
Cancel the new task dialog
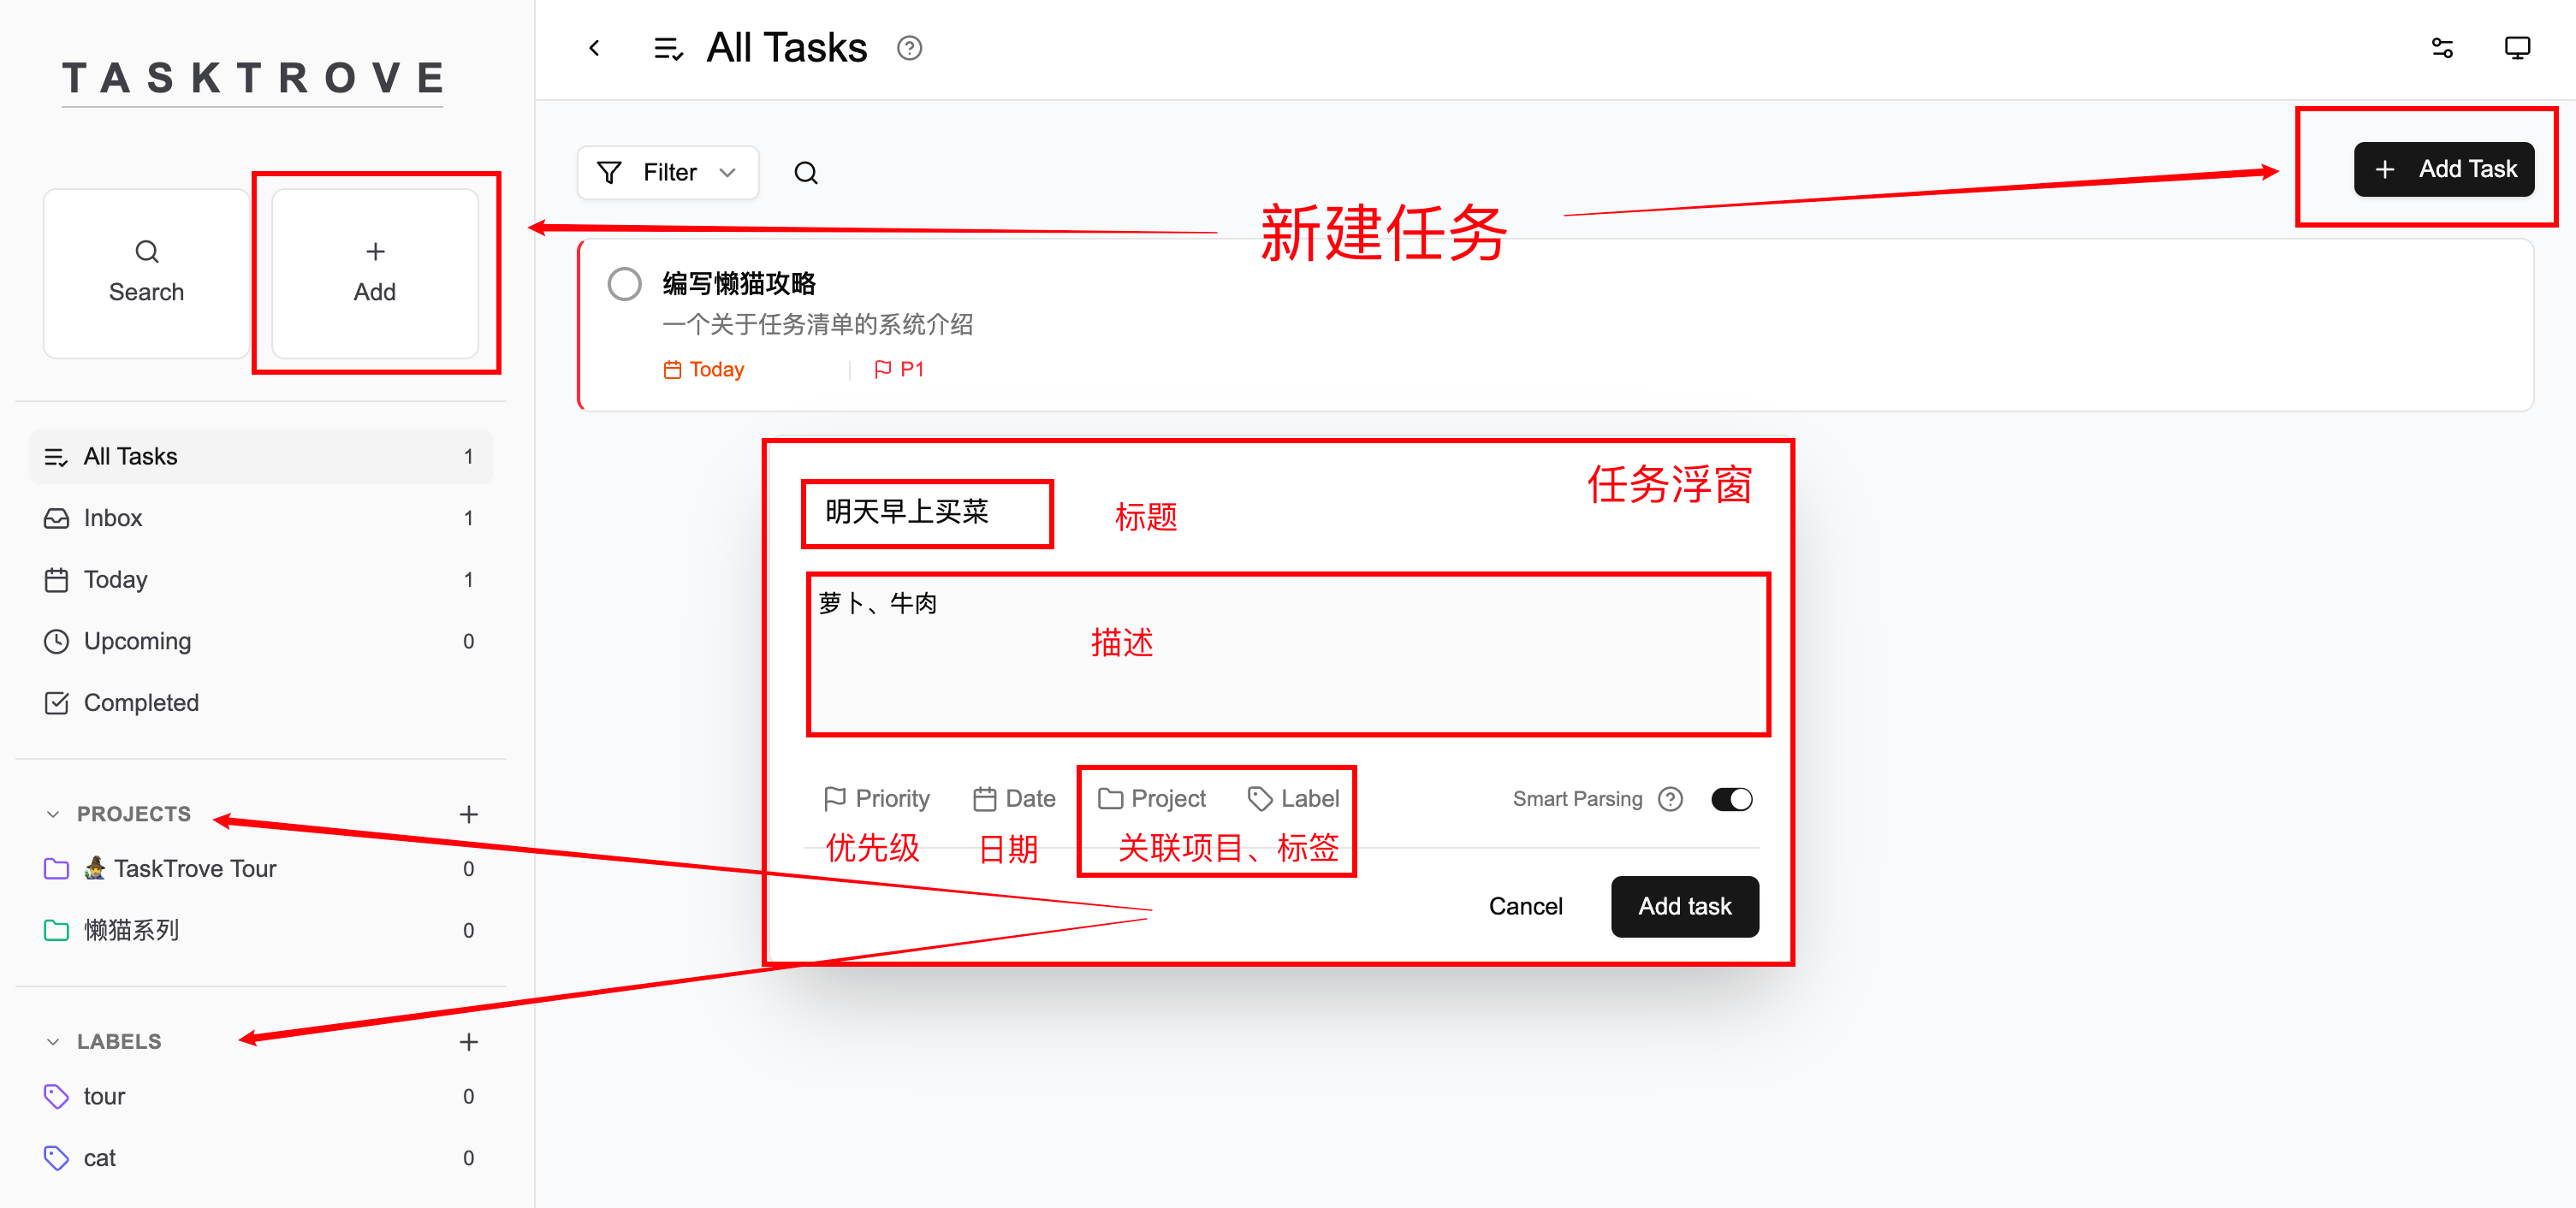pos(1525,906)
